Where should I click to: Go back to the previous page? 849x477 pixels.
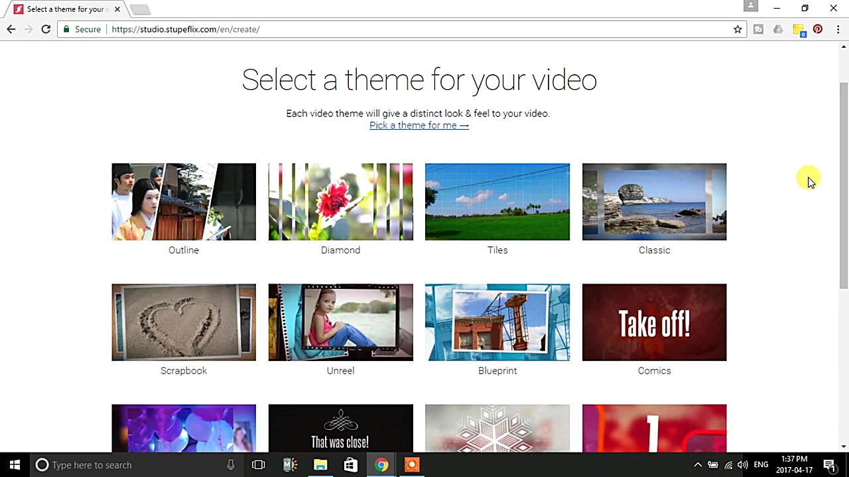pos(11,29)
